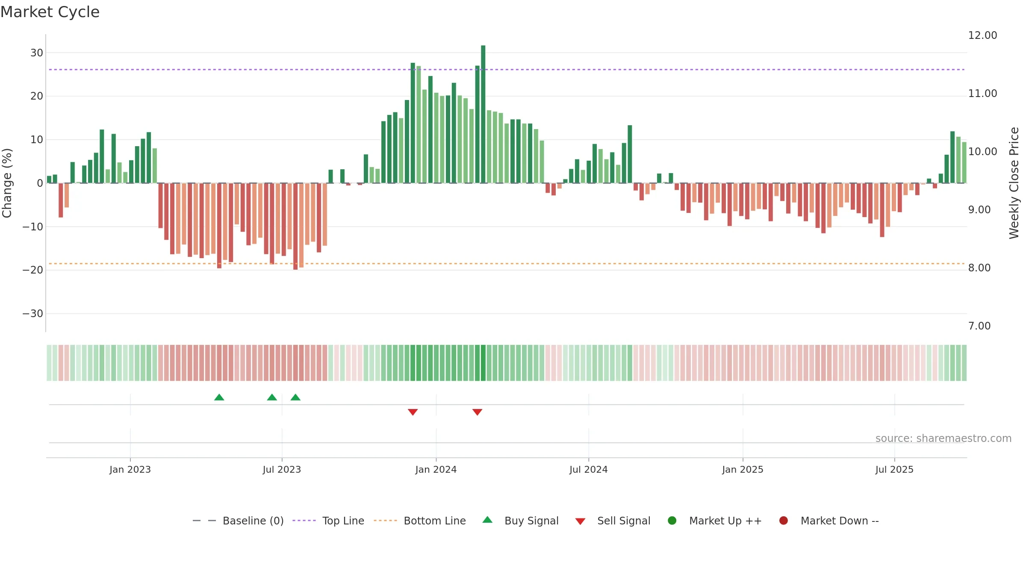1026x577 pixels.
Task: Click the Jul 2024 axis label
Action: [588, 469]
